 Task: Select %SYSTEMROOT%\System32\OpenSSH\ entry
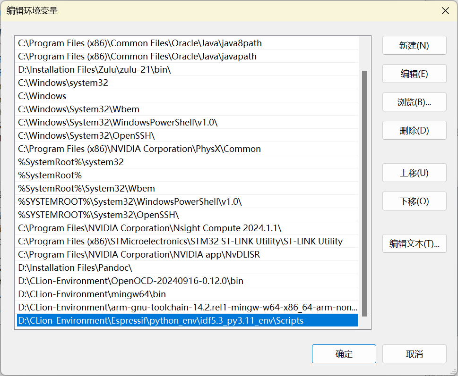tap(188, 215)
